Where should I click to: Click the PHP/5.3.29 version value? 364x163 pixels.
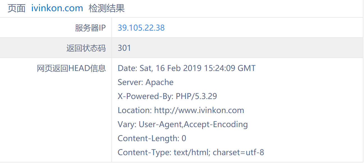point(196,96)
